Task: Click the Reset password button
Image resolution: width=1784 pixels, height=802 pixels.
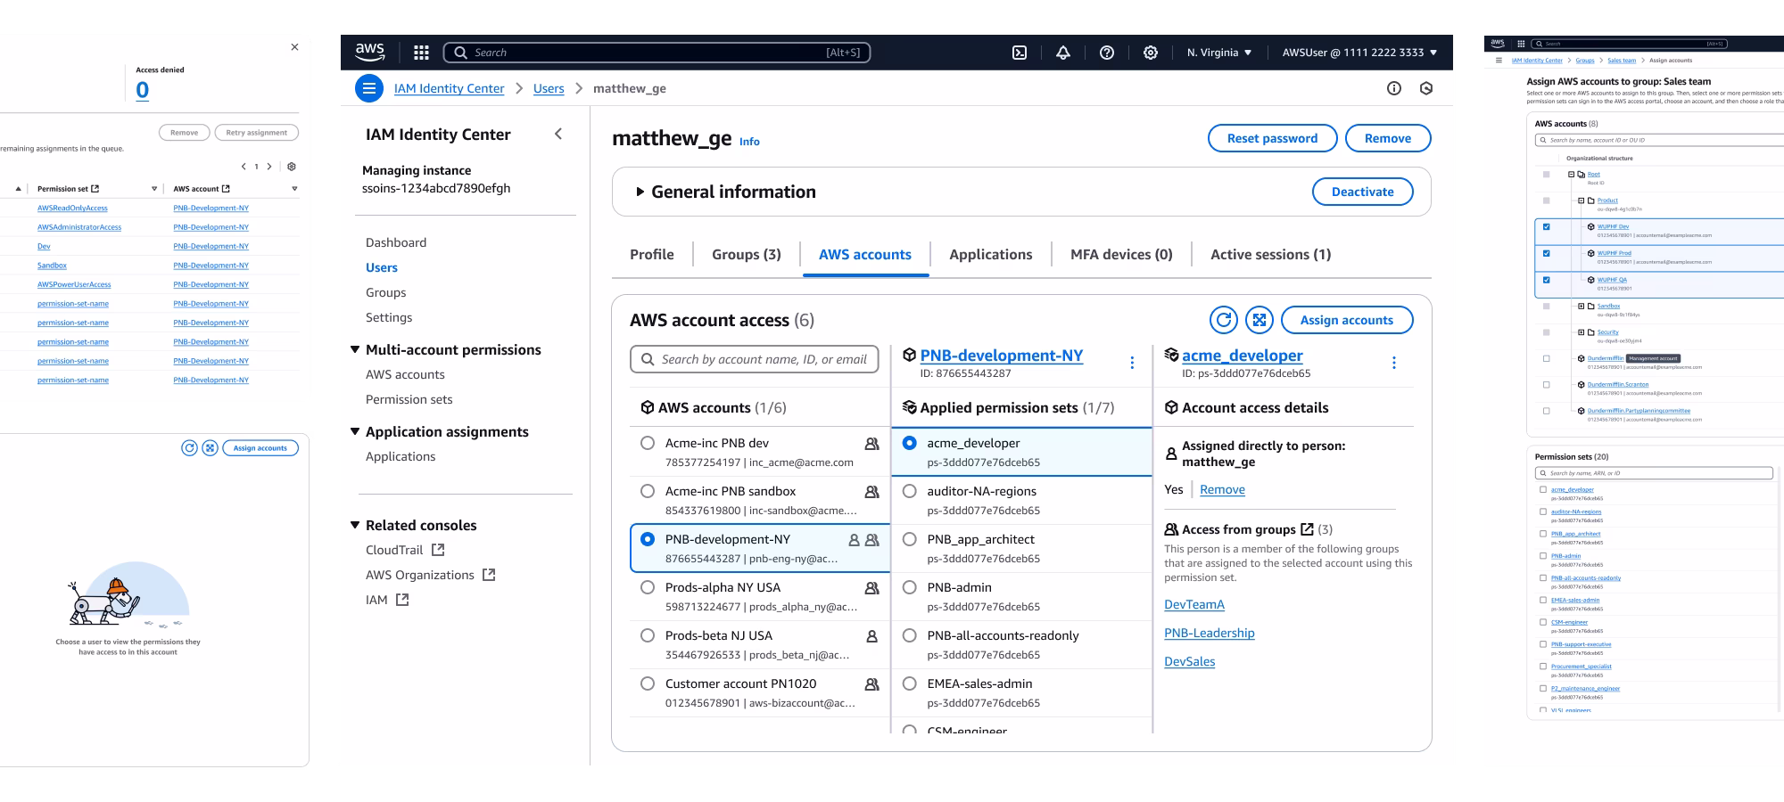Action: [x=1272, y=138]
